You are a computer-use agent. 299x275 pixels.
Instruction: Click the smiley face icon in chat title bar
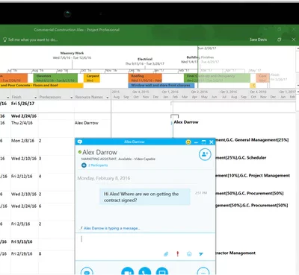point(188,142)
